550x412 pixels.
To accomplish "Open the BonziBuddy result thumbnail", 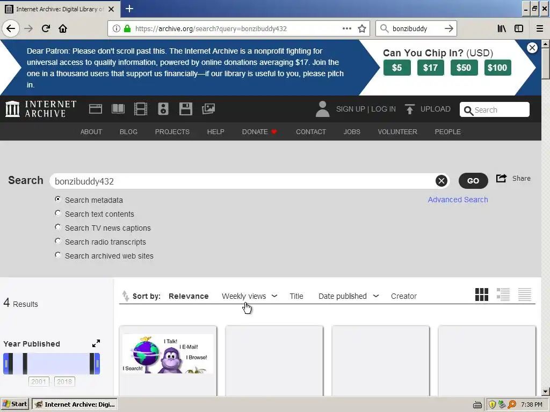I will (x=168, y=354).
